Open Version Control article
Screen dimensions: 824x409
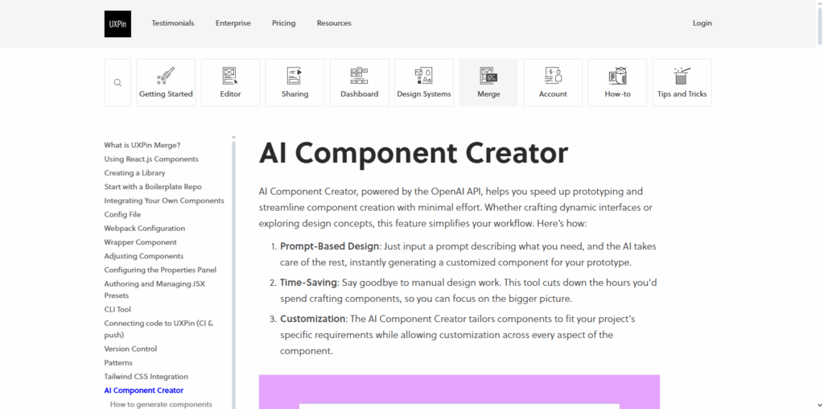tap(130, 349)
